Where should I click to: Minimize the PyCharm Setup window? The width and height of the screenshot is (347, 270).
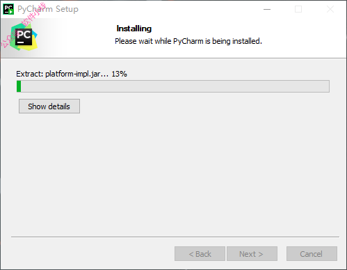coord(267,9)
